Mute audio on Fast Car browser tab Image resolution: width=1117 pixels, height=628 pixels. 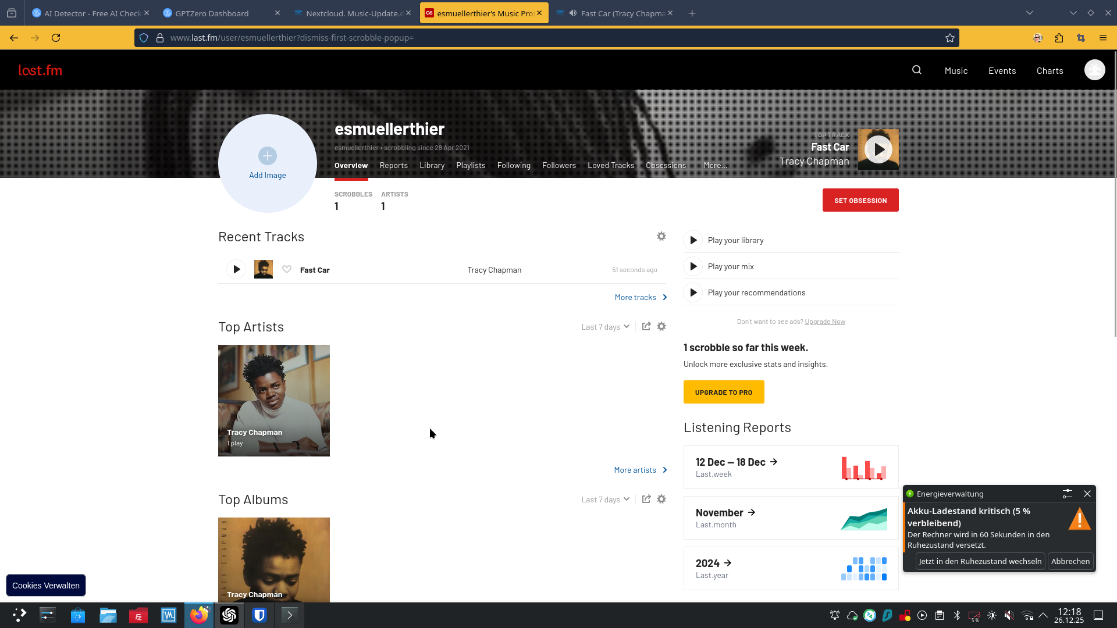(x=573, y=13)
